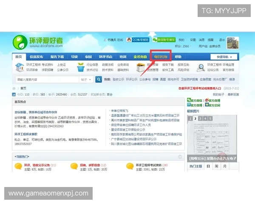Viewport: 255px width, 204px height.
Task: Click the 环评爱好者 site logo
Action: click(38, 42)
